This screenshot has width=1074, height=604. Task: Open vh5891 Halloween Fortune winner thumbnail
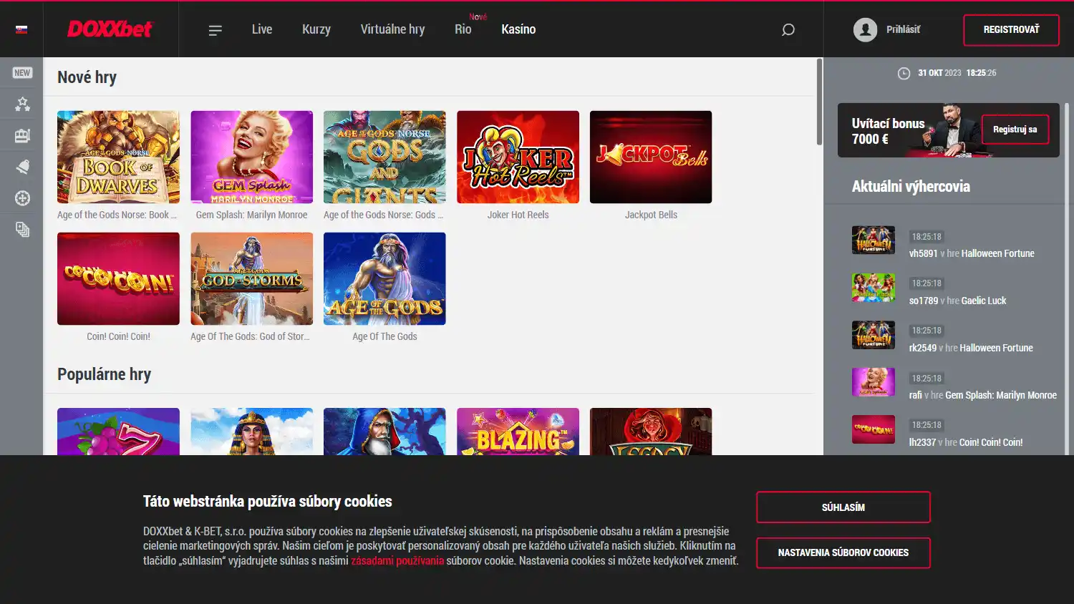pyautogui.click(x=873, y=240)
